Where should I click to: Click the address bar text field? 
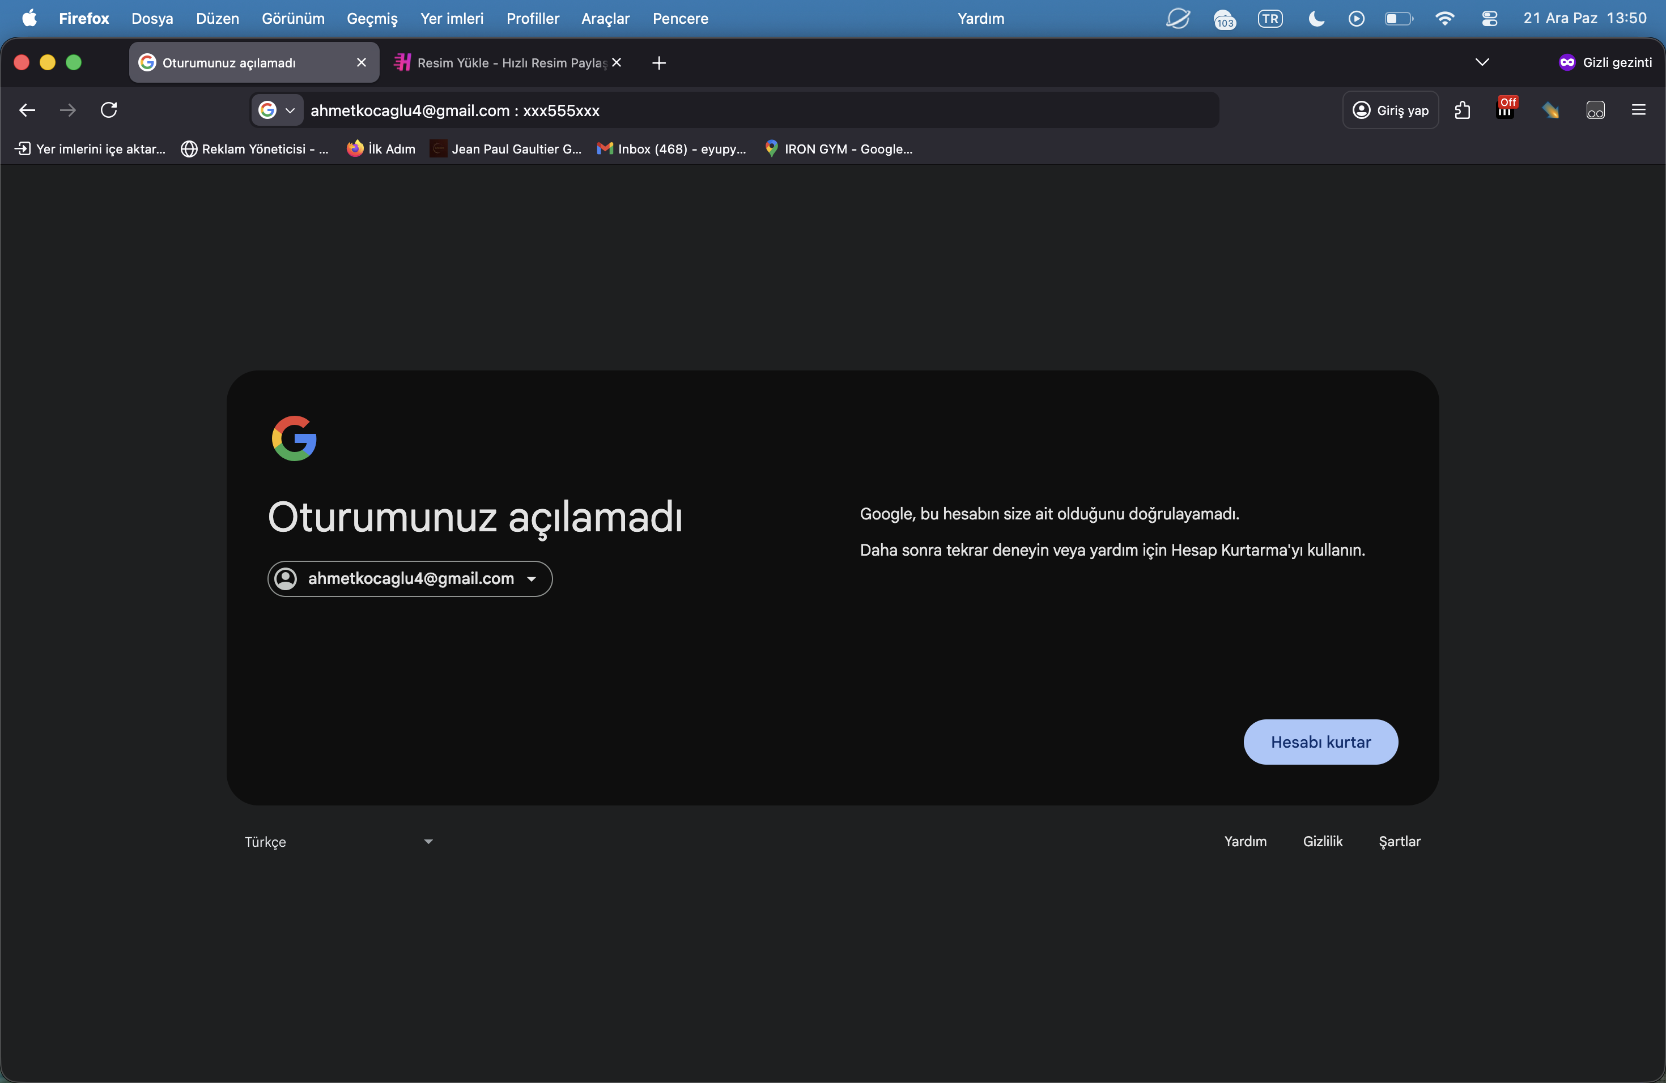[x=762, y=110]
